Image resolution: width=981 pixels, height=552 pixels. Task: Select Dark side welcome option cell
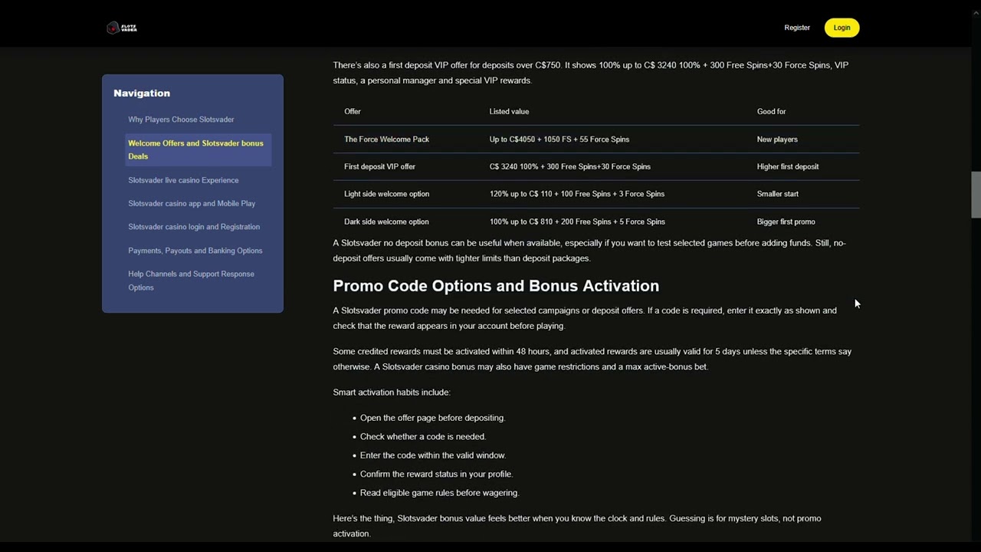pyautogui.click(x=386, y=222)
